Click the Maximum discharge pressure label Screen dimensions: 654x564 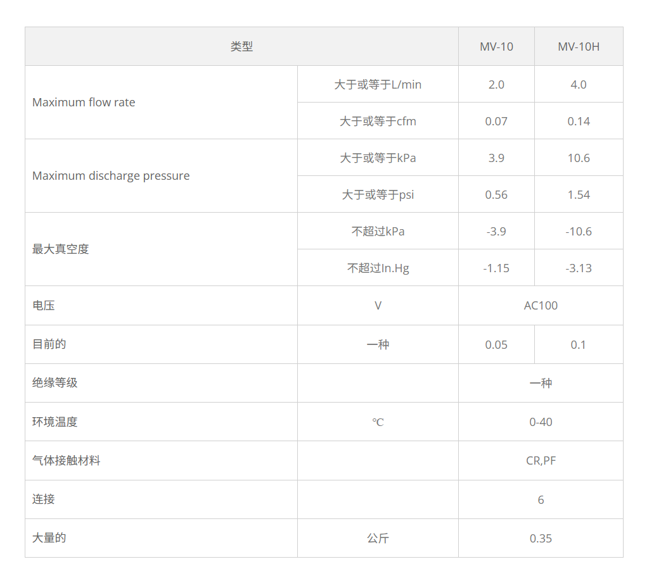[x=111, y=175]
